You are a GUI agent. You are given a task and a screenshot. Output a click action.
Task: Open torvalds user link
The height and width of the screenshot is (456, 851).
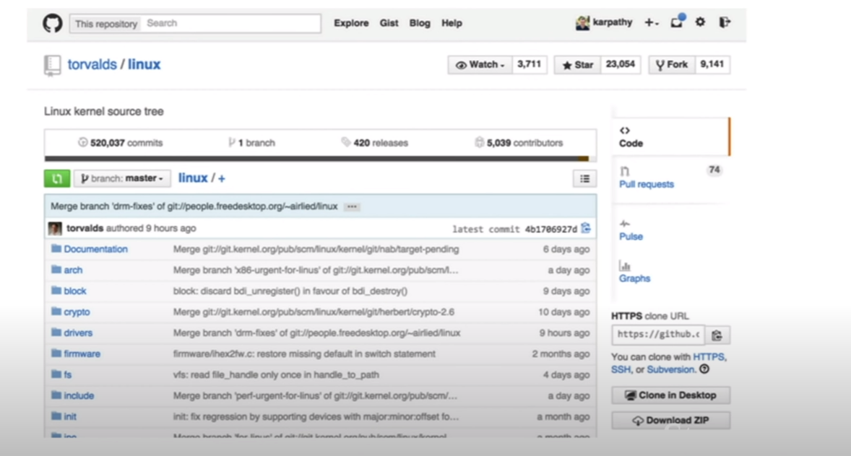coord(92,64)
